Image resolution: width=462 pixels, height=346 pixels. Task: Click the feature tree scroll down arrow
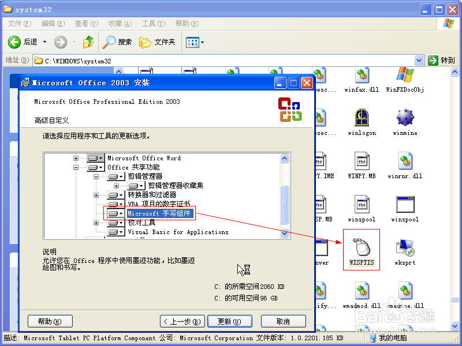click(x=285, y=234)
